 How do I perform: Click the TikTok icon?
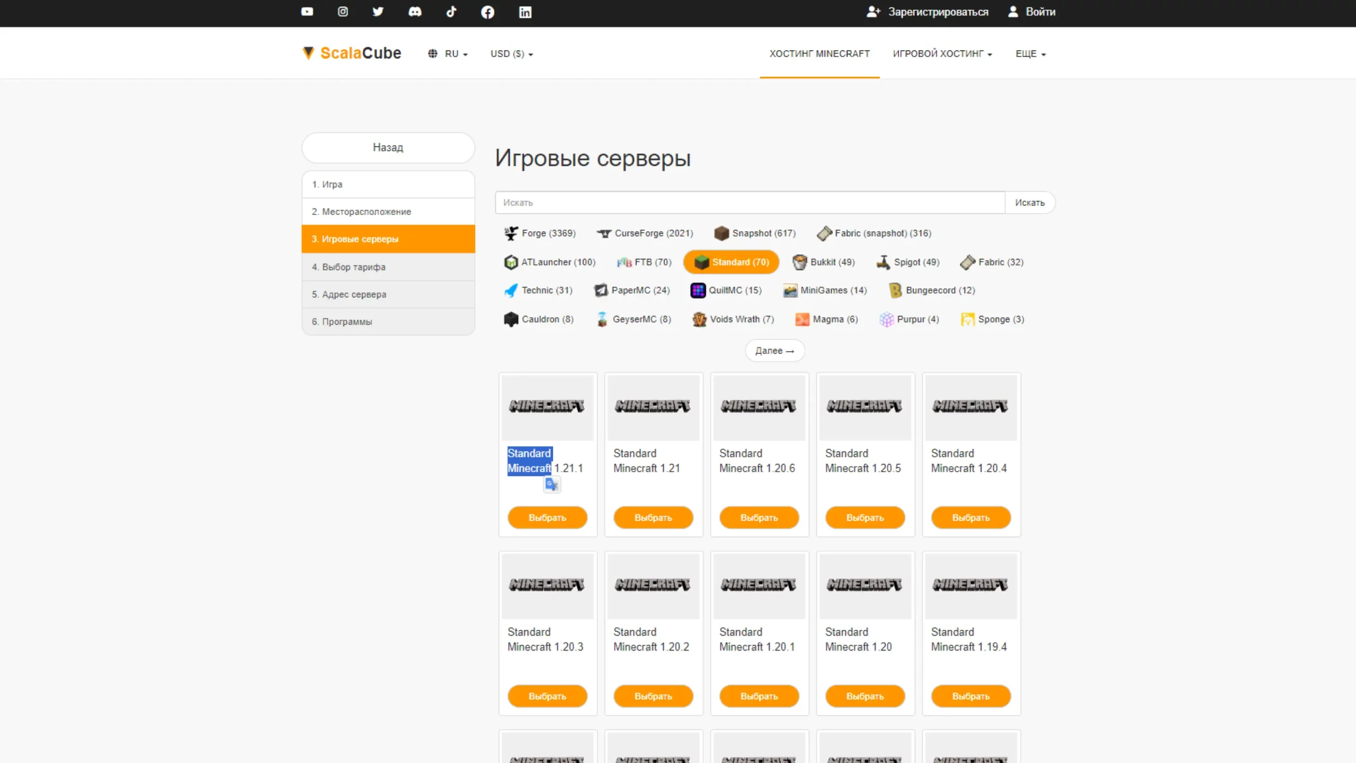[451, 12]
